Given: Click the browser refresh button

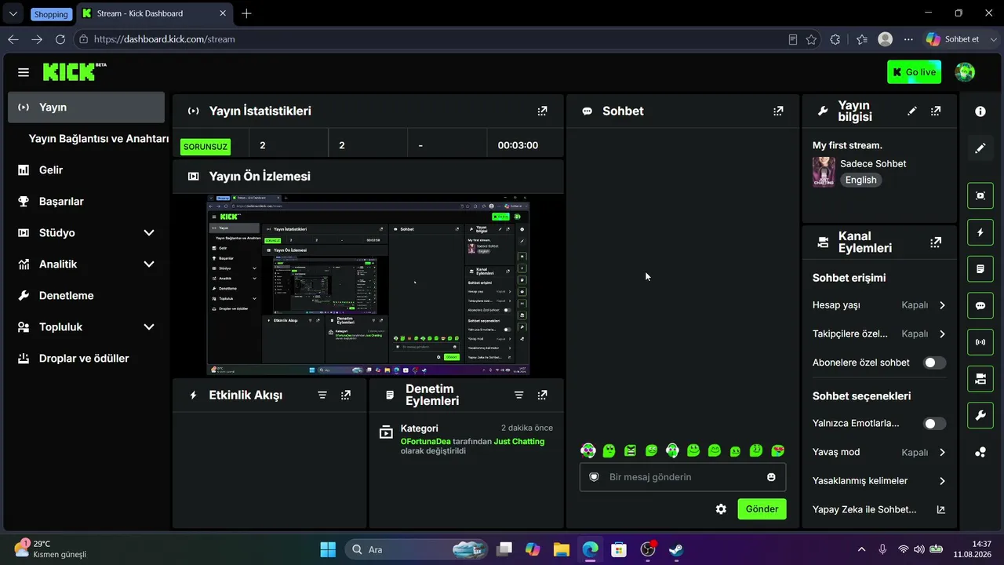Looking at the screenshot, I should coord(60,39).
